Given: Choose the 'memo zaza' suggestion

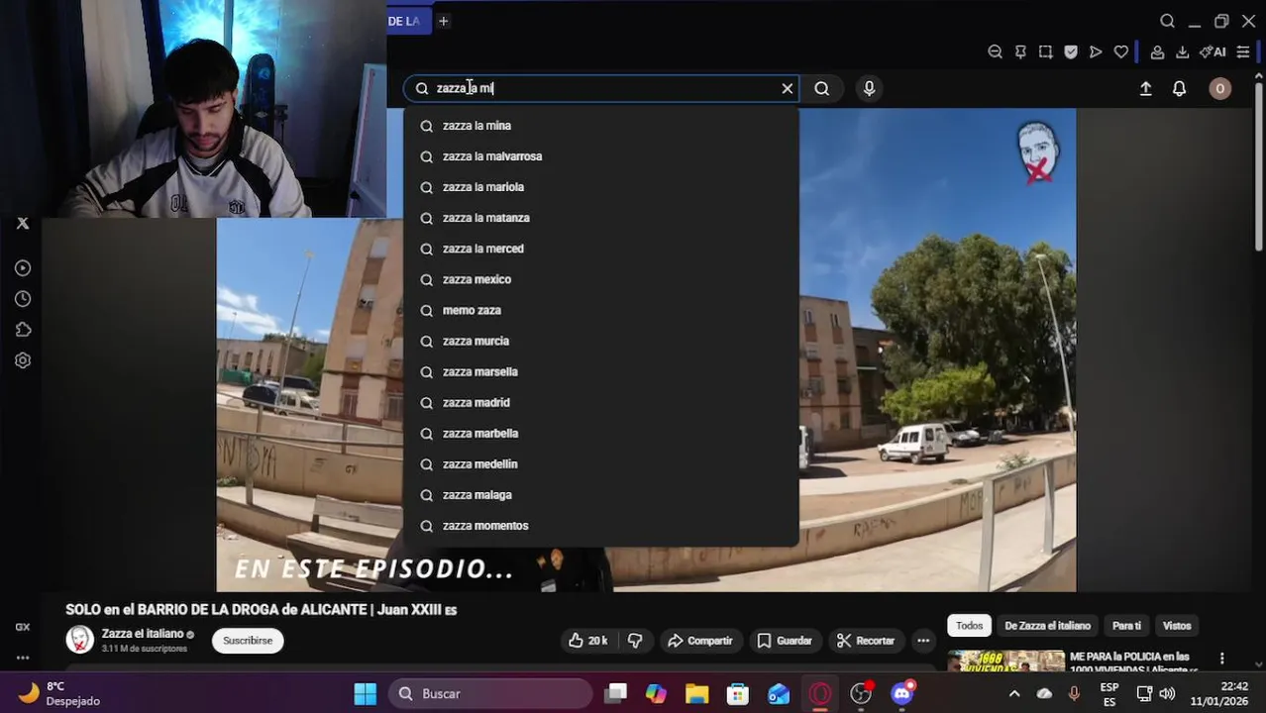Looking at the screenshot, I should [x=601, y=310].
